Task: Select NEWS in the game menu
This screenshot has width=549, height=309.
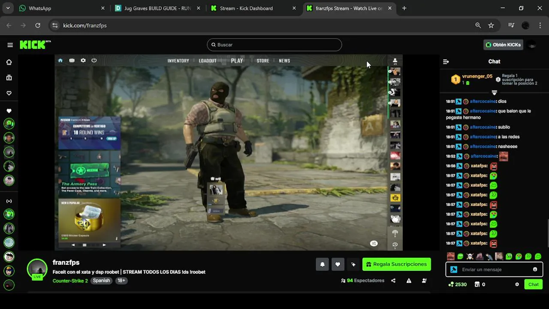Action: point(284,61)
